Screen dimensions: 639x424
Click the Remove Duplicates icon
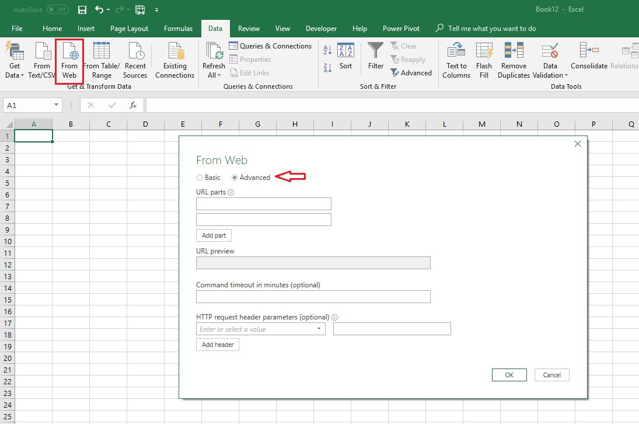coord(514,53)
